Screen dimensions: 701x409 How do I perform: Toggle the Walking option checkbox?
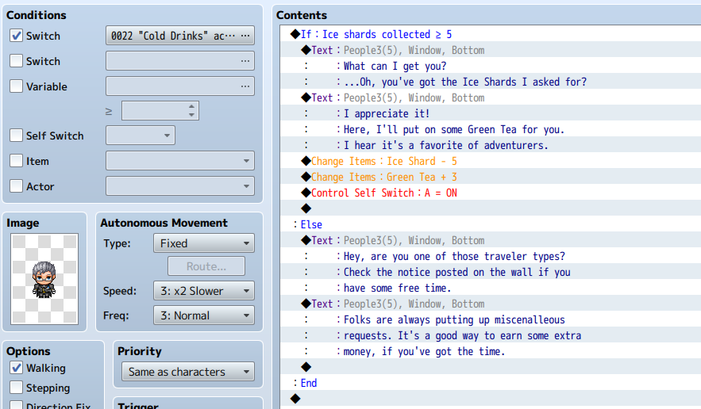(x=17, y=368)
